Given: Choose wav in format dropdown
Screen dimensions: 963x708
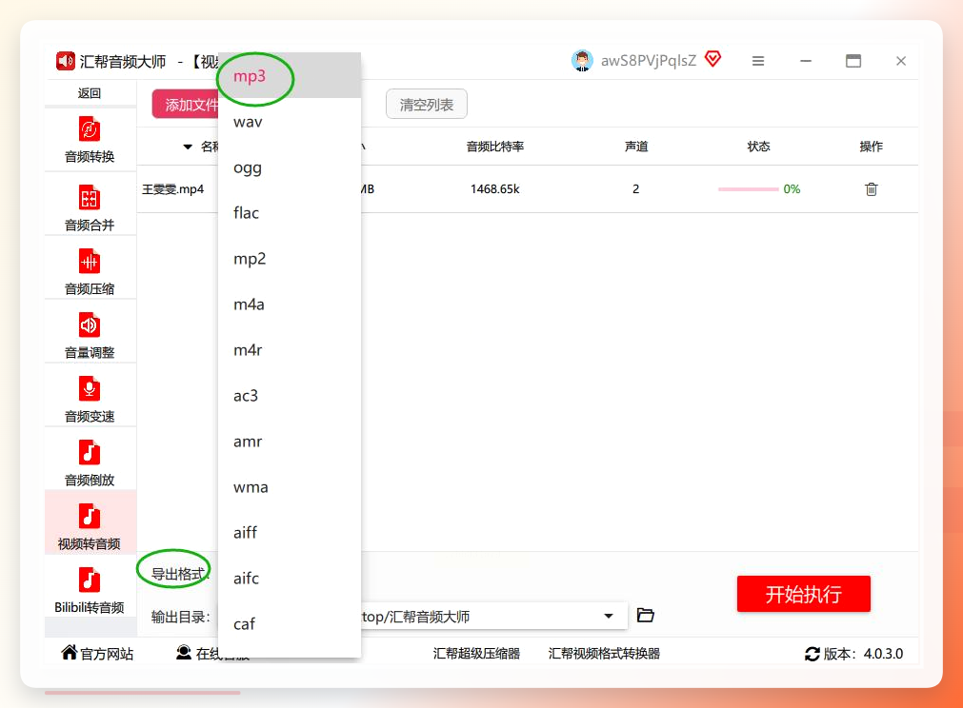Looking at the screenshot, I should (290, 122).
